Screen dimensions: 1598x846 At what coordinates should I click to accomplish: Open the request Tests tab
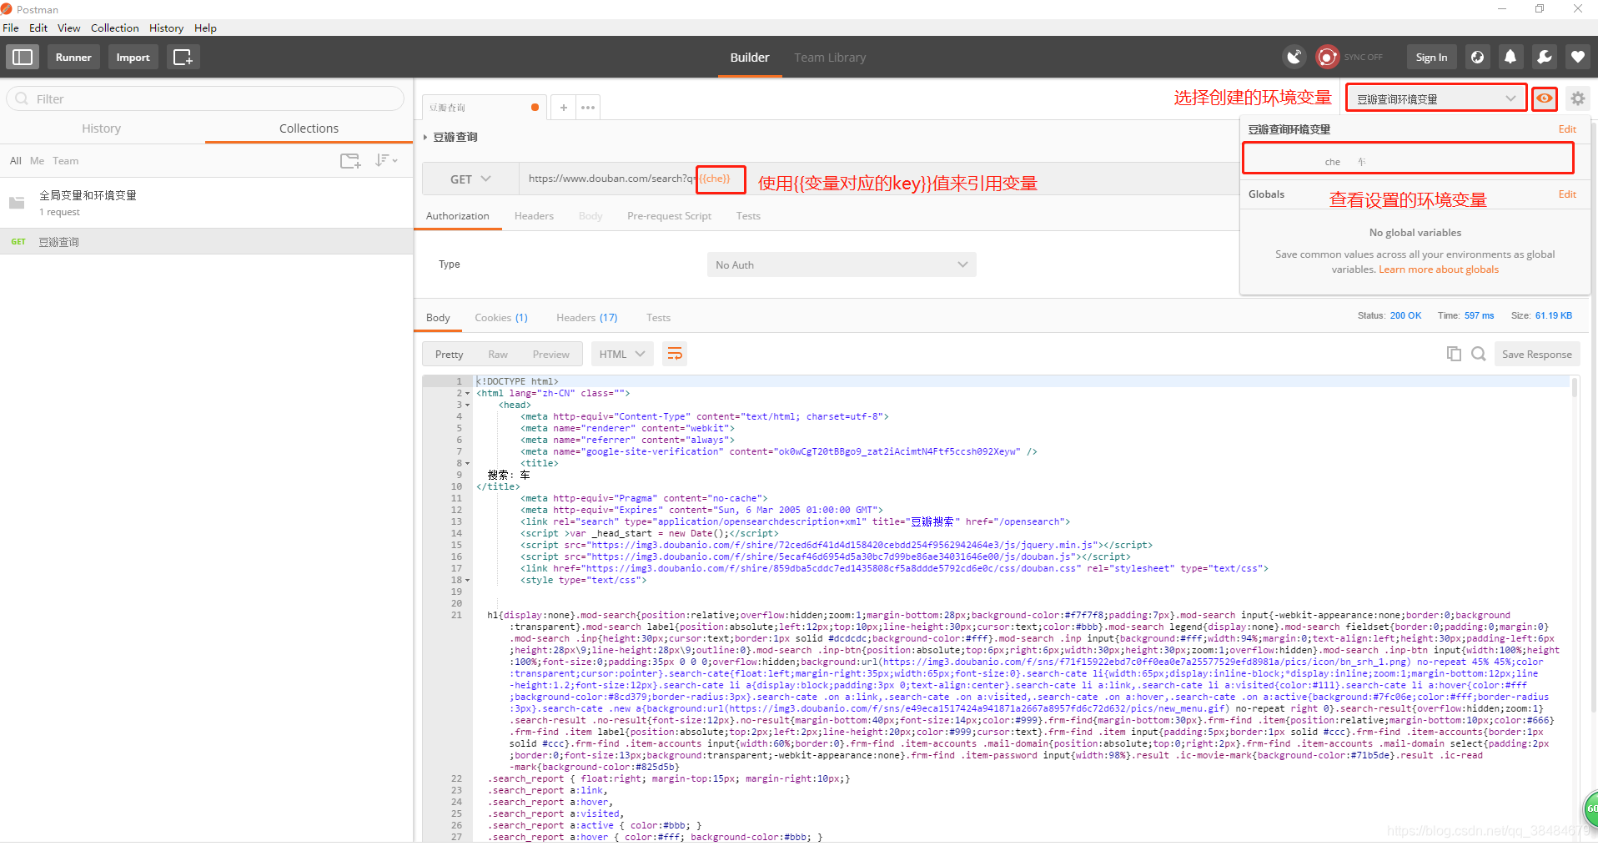coord(748,215)
